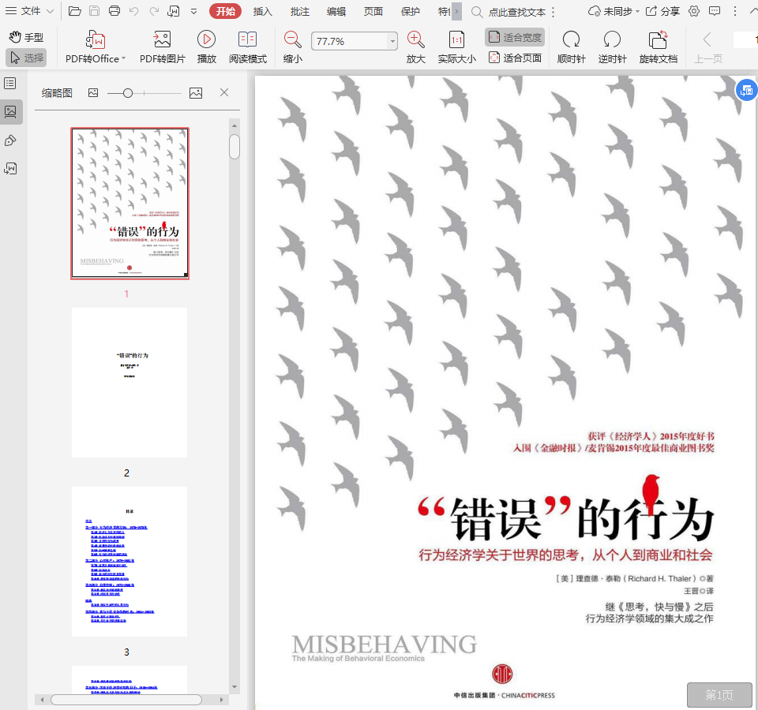Viewport: 758px width, 710px height.
Task: Switch to the 编辑 tab
Action: pos(336,12)
